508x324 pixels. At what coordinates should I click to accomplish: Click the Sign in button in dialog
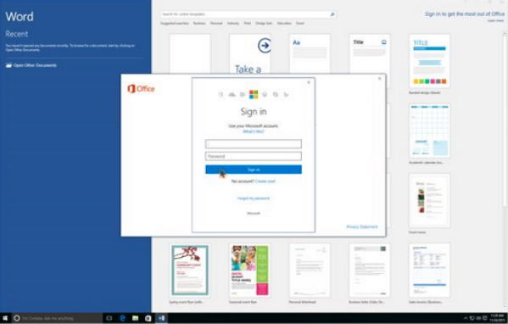[x=254, y=170]
